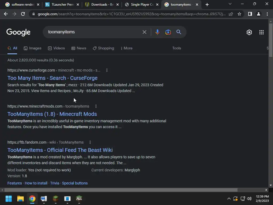Open options for the minecraftmods.com result

click(96, 106)
